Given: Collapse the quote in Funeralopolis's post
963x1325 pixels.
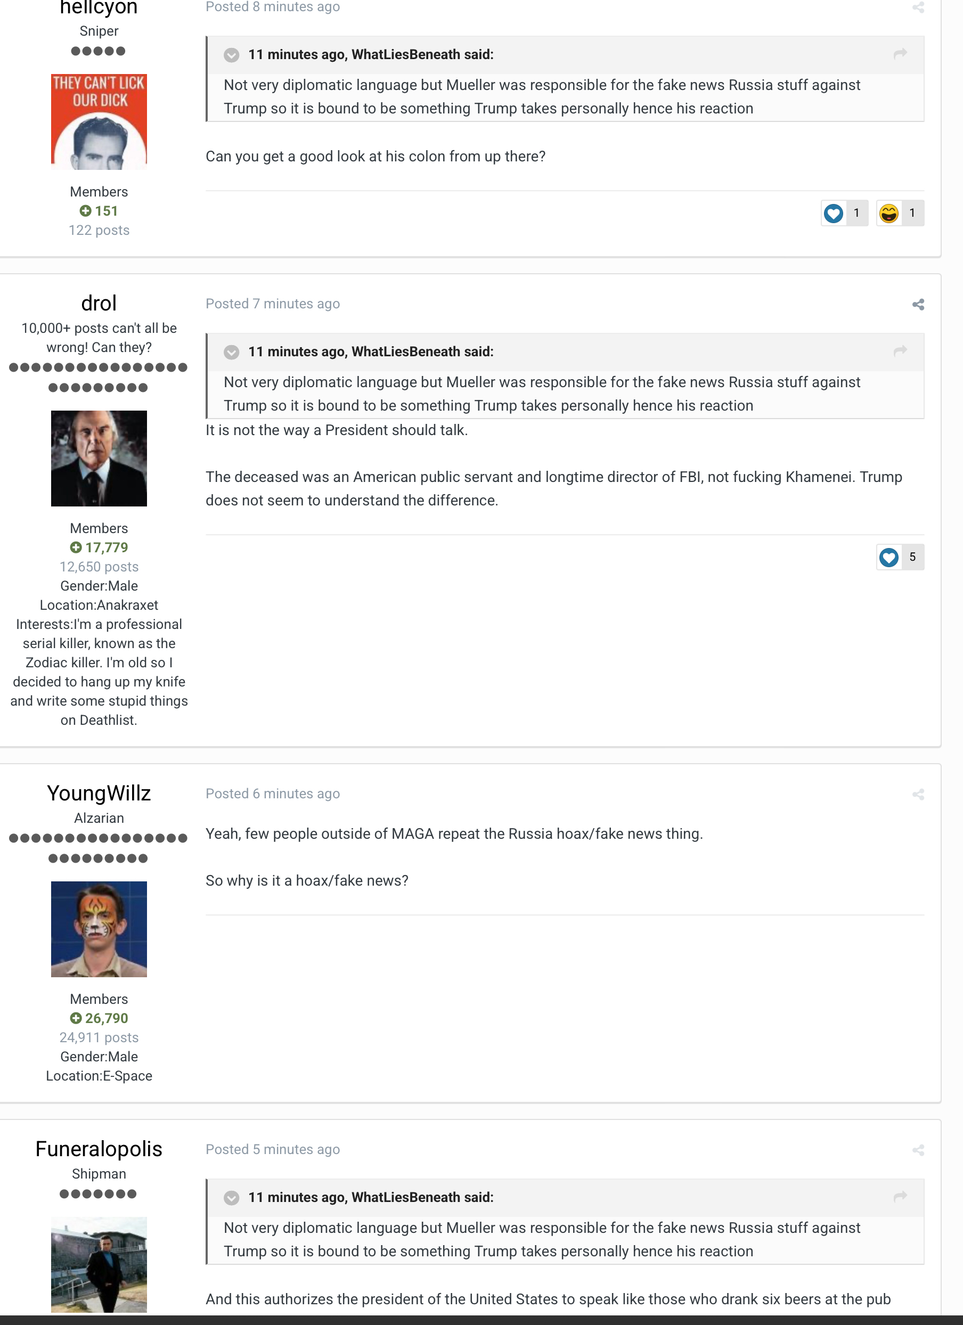Looking at the screenshot, I should (x=231, y=1198).
